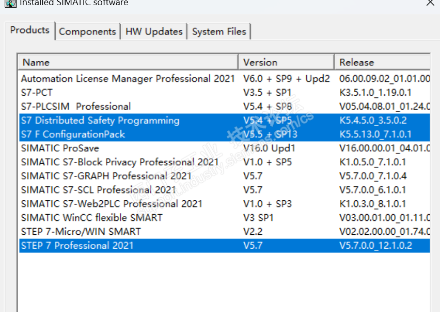Select Automation License Manager Professional 2021 row
The height and width of the screenshot is (312, 440).
coord(128,79)
